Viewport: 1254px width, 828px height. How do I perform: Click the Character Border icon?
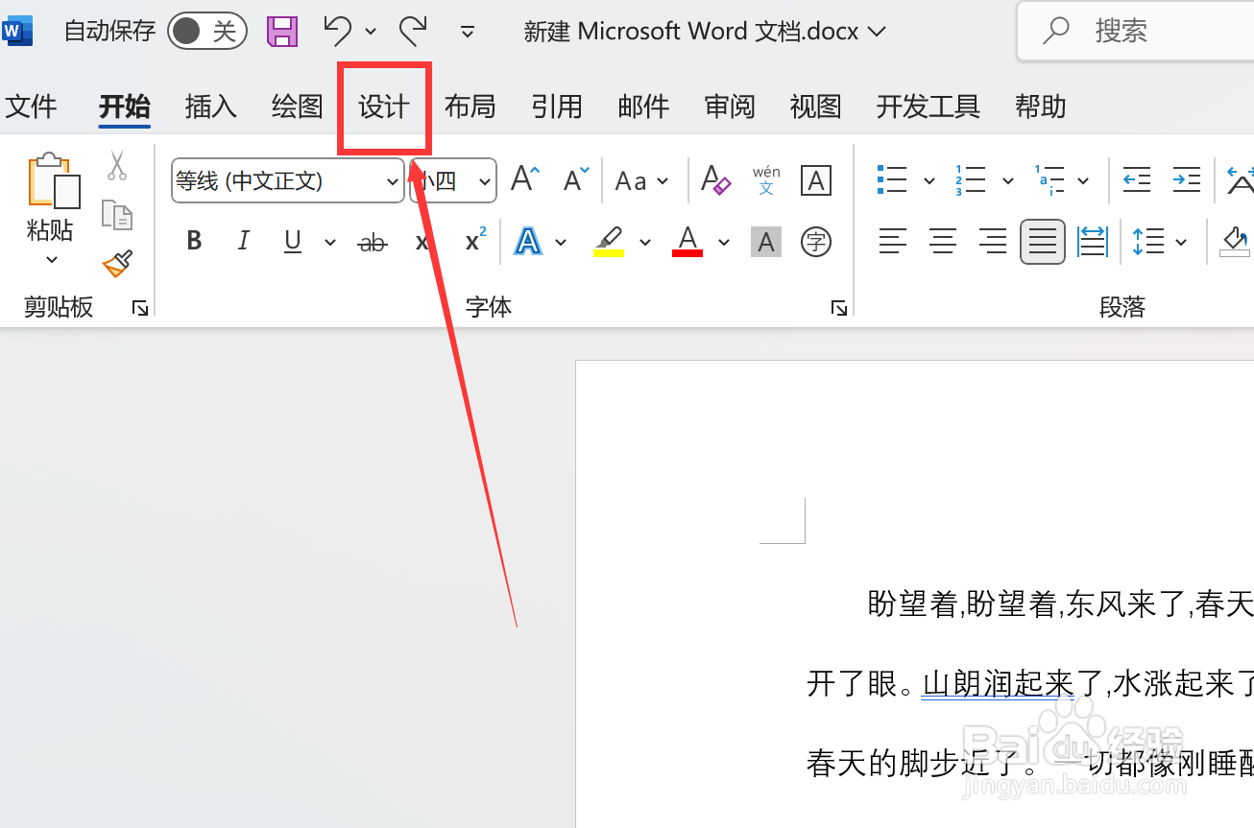click(815, 180)
